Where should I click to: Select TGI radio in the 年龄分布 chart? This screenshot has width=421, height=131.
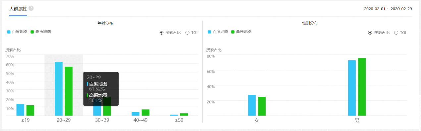coord(191,33)
